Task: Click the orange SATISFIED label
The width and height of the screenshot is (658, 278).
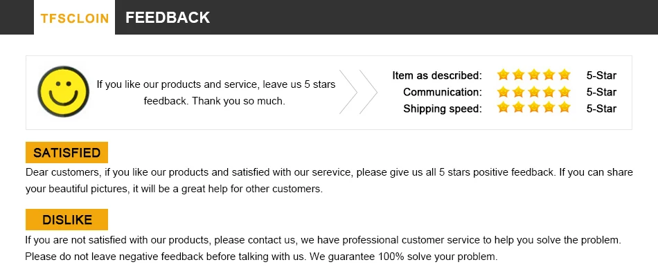Action: coord(66,152)
